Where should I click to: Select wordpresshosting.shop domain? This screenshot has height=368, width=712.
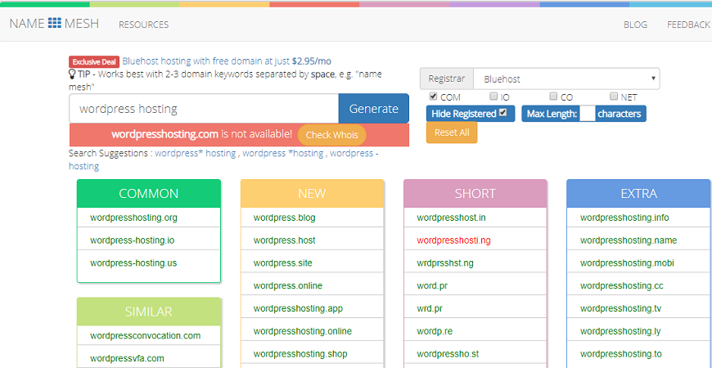pos(300,354)
